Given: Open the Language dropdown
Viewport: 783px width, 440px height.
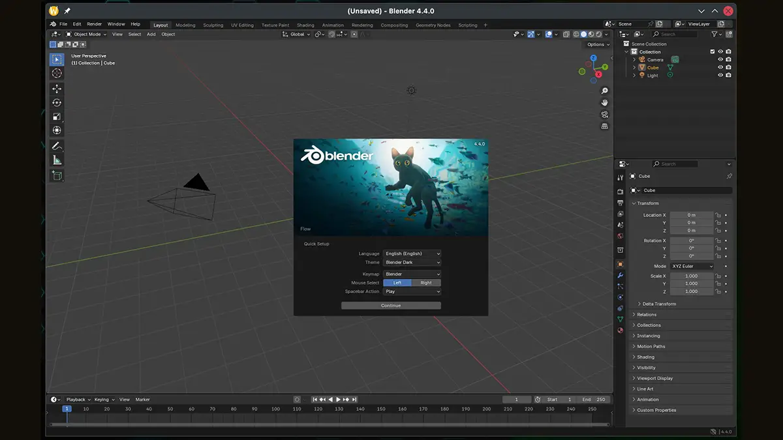Looking at the screenshot, I should [412, 254].
